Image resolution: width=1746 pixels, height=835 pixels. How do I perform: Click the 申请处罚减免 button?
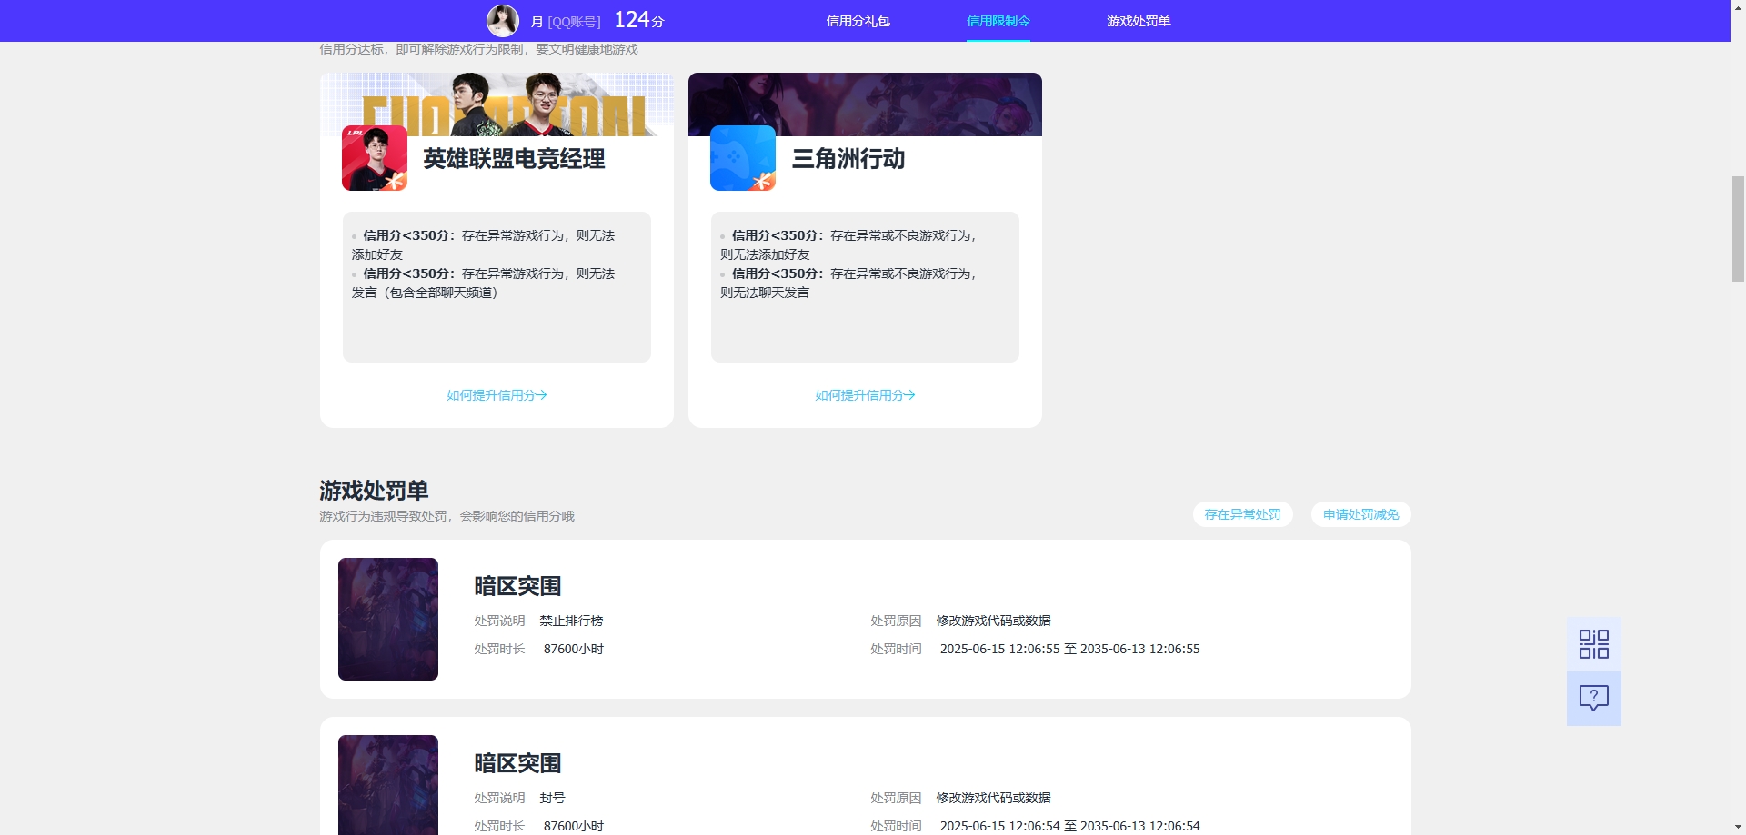coord(1360,514)
